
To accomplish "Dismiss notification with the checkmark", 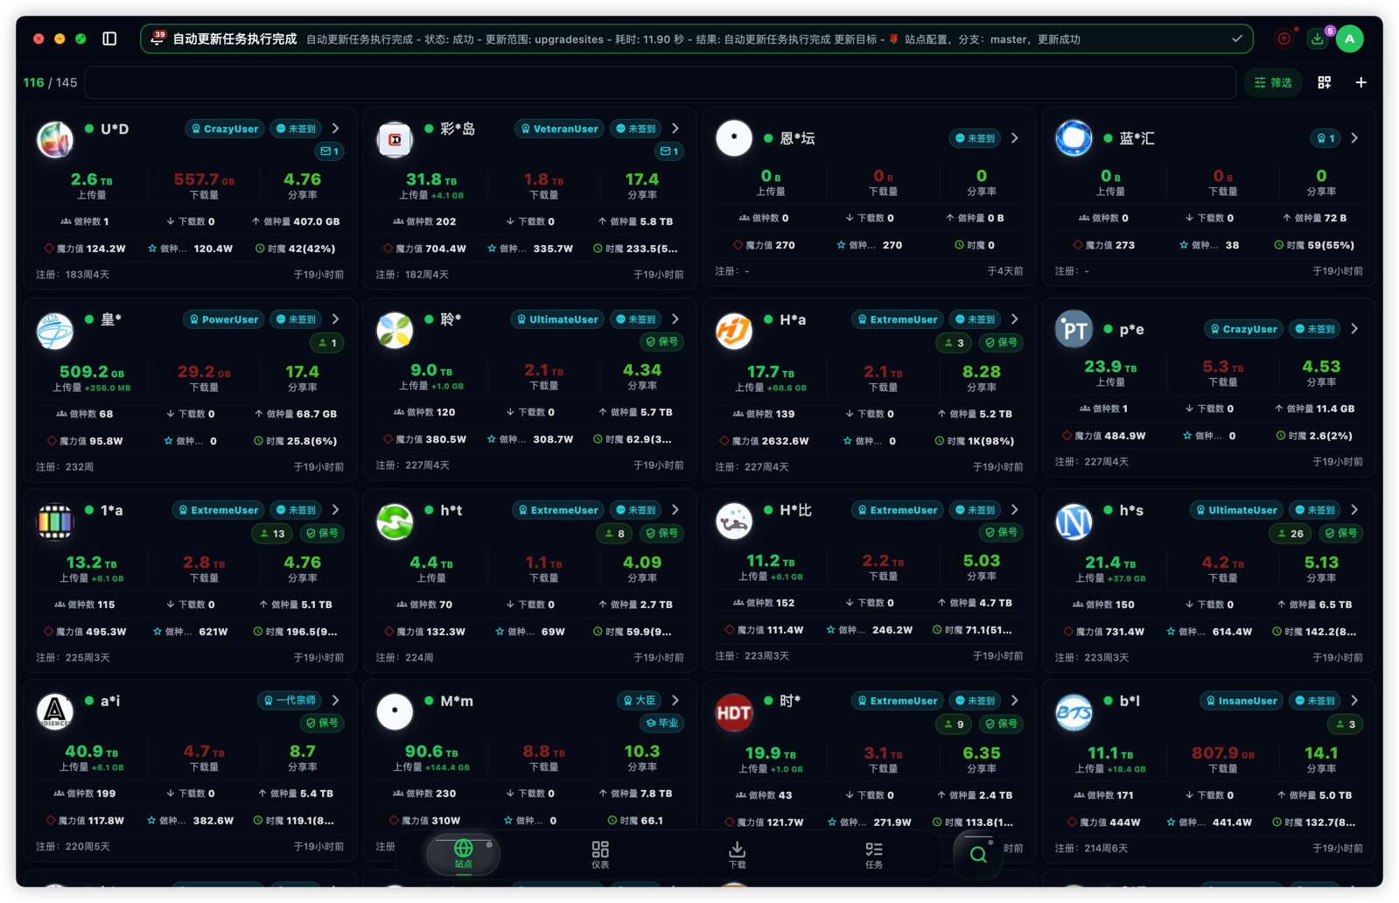I will [1237, 38].
